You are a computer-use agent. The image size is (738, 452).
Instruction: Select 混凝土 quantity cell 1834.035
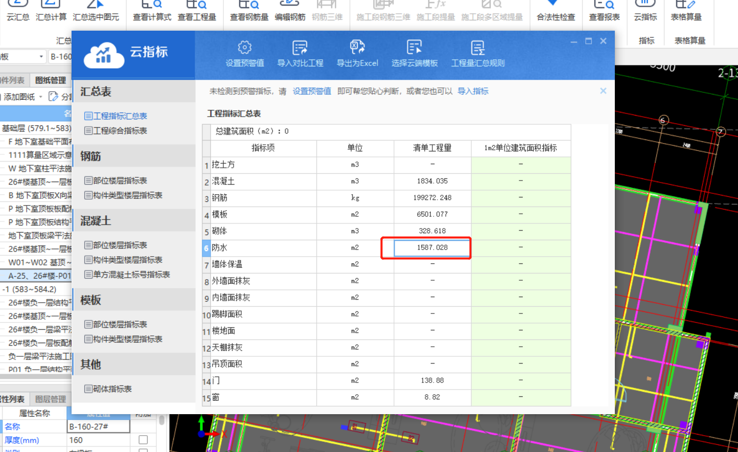(x=432, y=181)
